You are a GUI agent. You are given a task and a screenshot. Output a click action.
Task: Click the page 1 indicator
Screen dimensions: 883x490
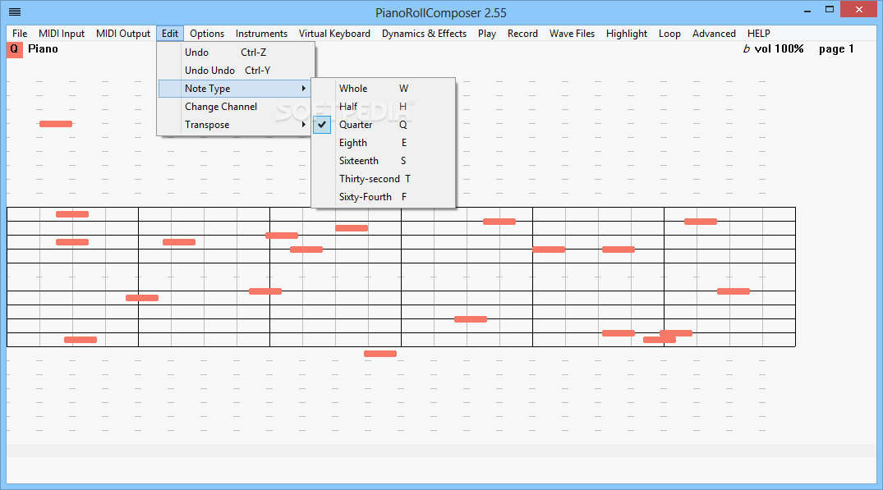(836, 49)
